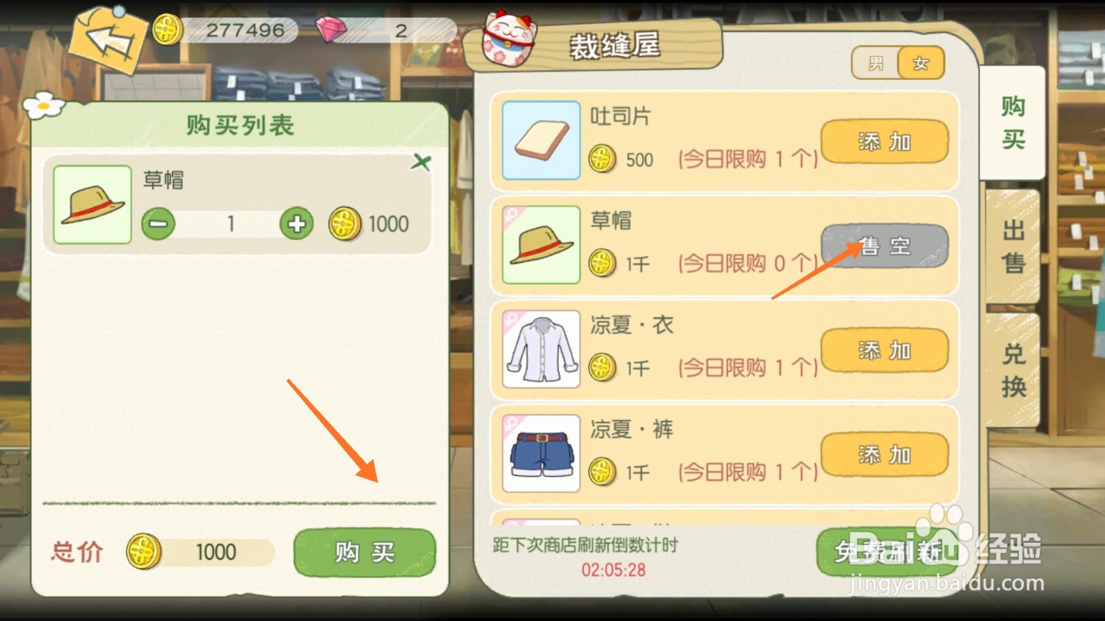
Task: Switch to the 兑换 side tab
Action: [1013, 371]
